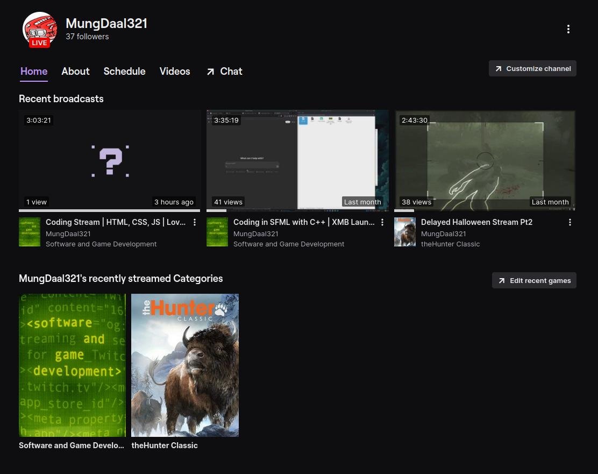The image size is (598, 474).
Task: Switch to the Home tab
Action: (x=34, y=72)
